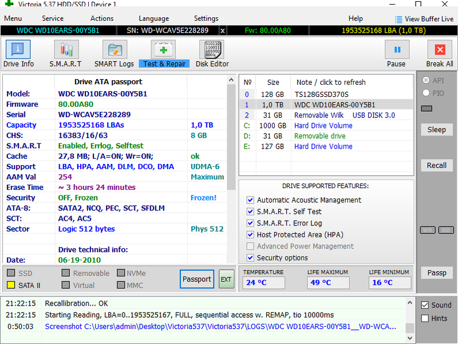Screen dimensions: 458x344
Task: Click the x next to serial number
Action: [x=223, y=30]
